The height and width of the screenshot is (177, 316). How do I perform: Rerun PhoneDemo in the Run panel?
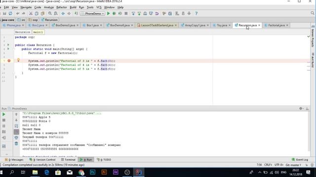(x=4, y=114)
